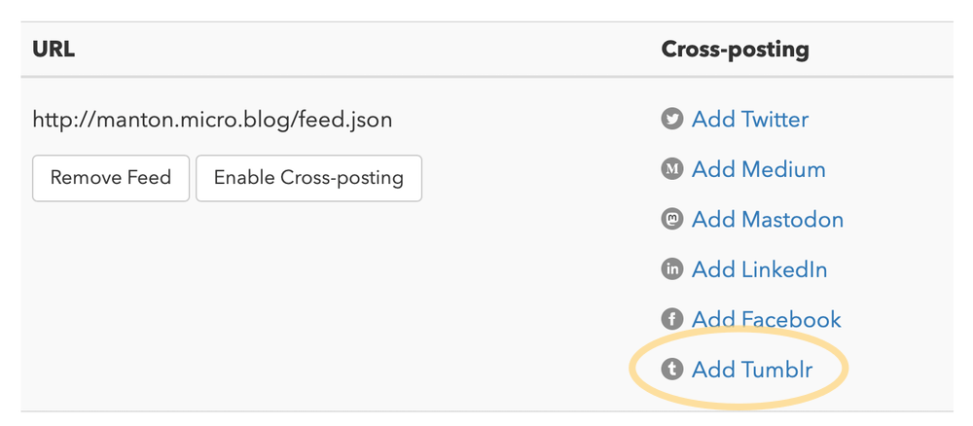Click the Mastodon logo icon

[671, 220]
